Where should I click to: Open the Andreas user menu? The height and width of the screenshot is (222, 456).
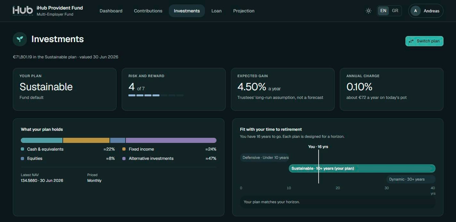coord(426,11)
